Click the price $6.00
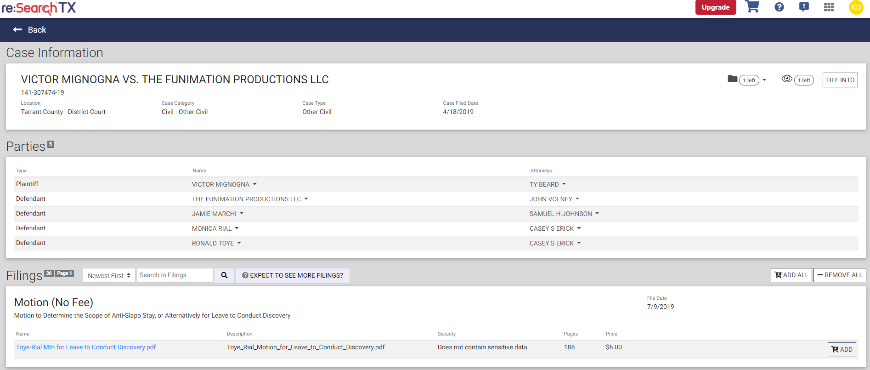This screenshot has width=870, height=370. pyautogui.click(x=614, y=347)
